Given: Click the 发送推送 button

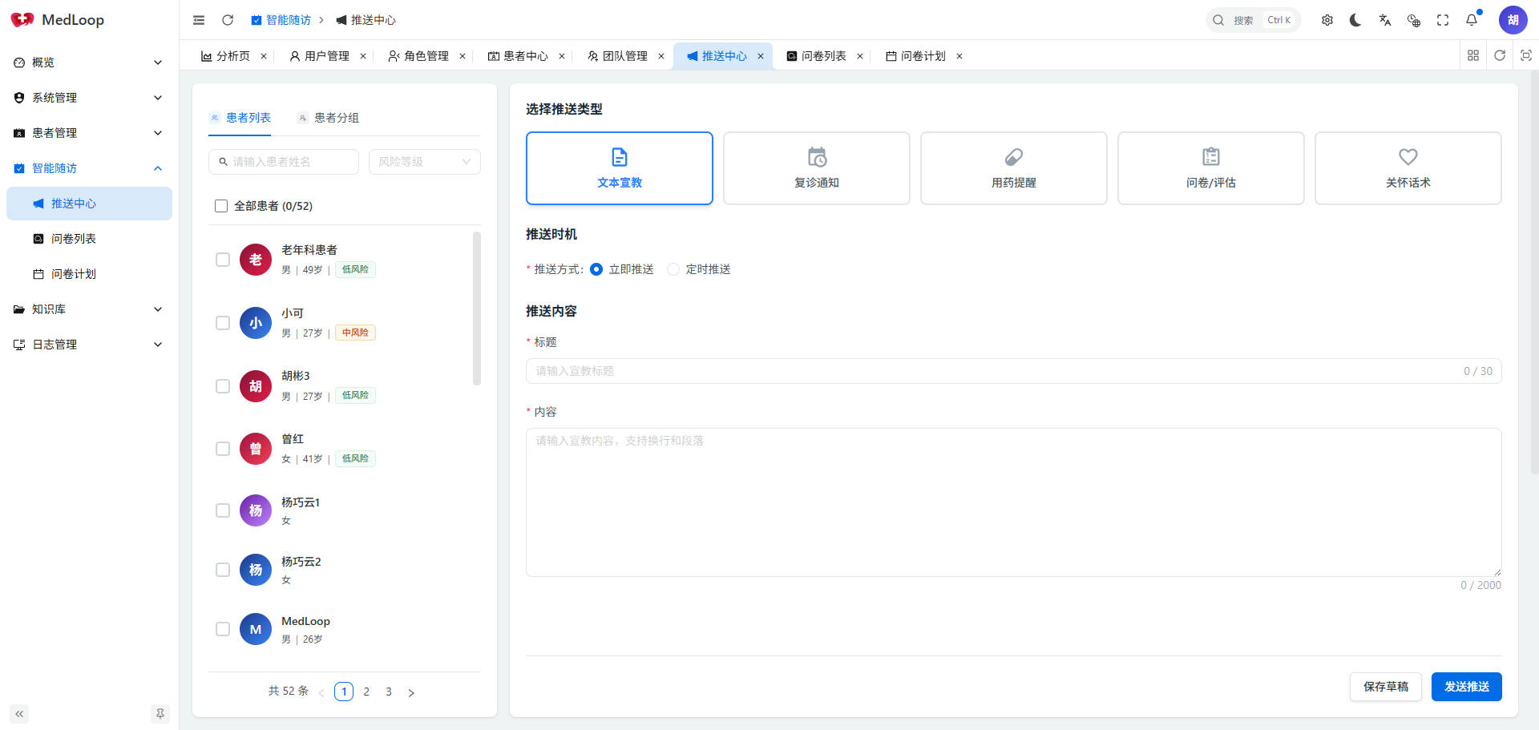Looking at the screenshot, I should [1467, 687].
